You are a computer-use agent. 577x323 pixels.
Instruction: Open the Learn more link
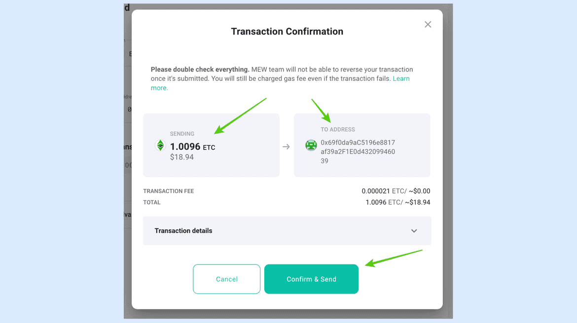pyautogui.click(x=401, y=78)
